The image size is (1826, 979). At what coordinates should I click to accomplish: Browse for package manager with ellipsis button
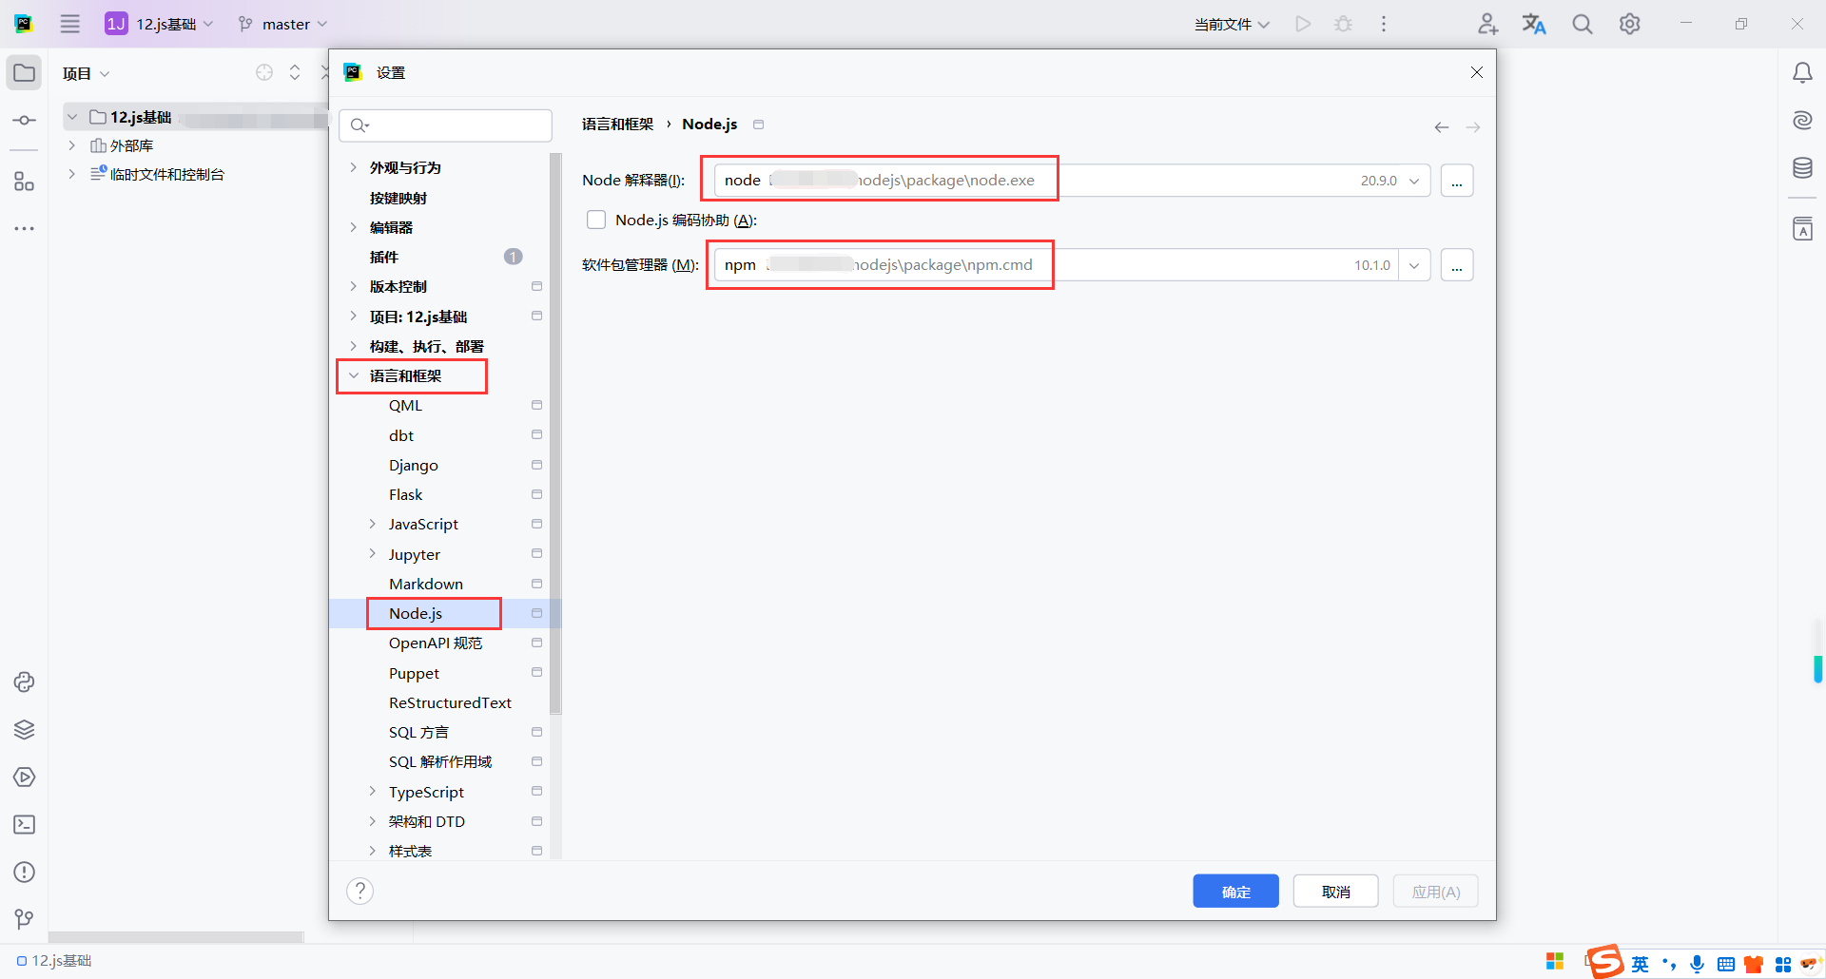1457,265
